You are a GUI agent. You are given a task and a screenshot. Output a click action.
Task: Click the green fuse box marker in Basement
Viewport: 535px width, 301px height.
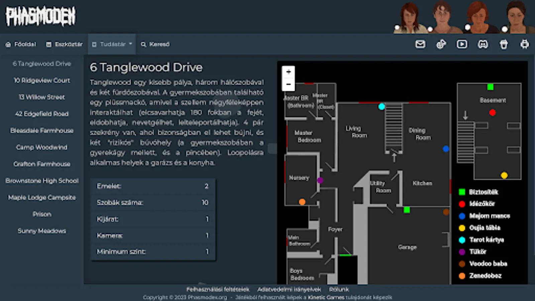click(x=491, y=87)
